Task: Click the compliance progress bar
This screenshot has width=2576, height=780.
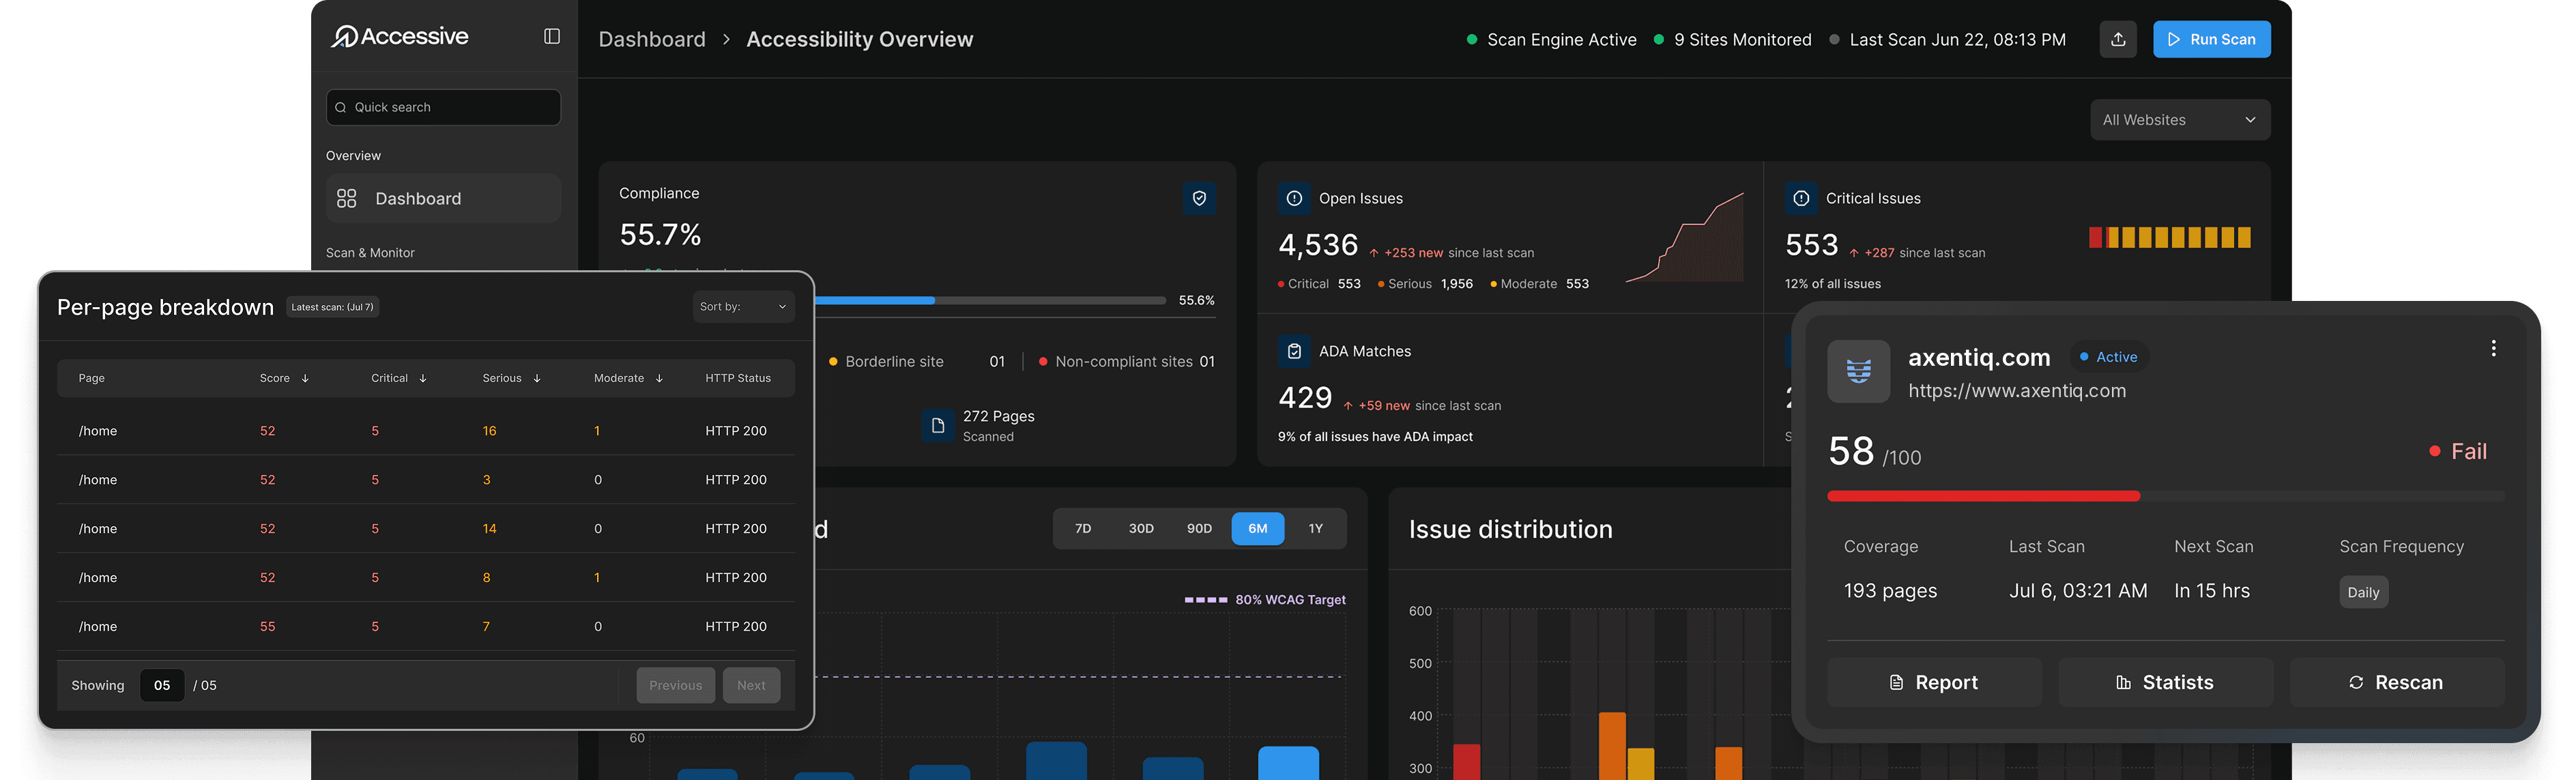Action: tap(990, 300)
